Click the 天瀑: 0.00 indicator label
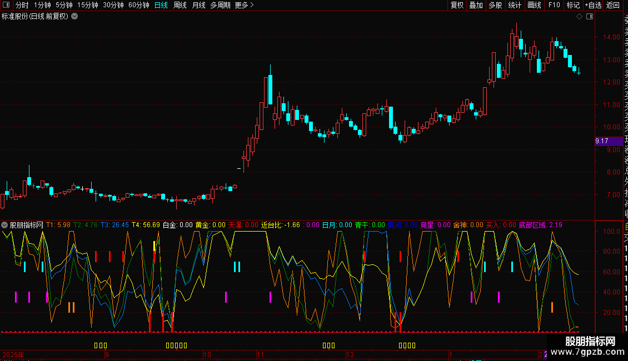Image resolution: width=628 pixels, height=361 pixels. point(243,225)
